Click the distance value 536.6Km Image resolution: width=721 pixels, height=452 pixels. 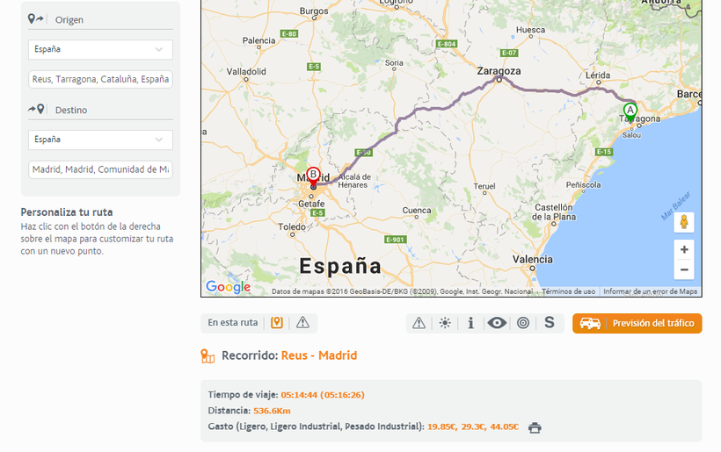[x=272, y=411]
